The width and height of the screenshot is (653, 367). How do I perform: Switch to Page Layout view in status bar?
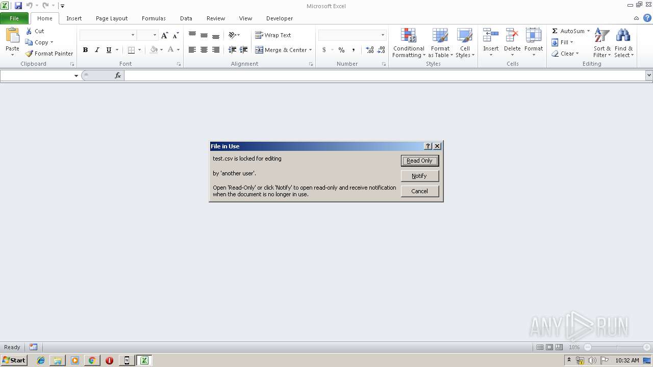(549, 347)
